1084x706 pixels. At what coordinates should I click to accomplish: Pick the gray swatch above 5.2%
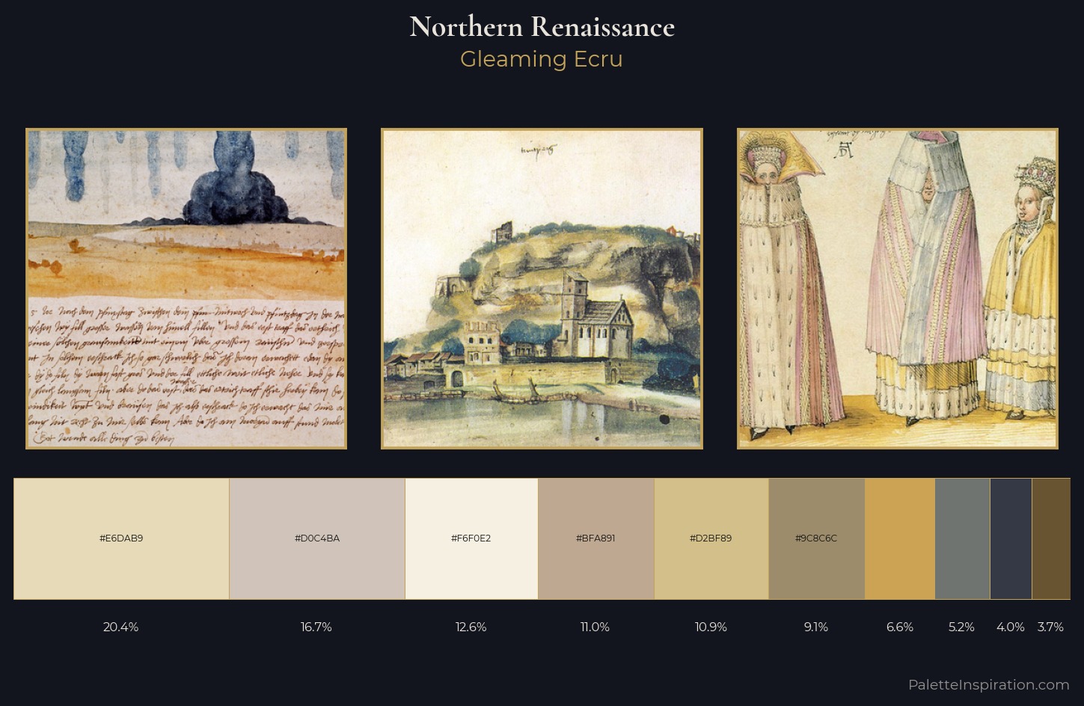click(963, 538)
